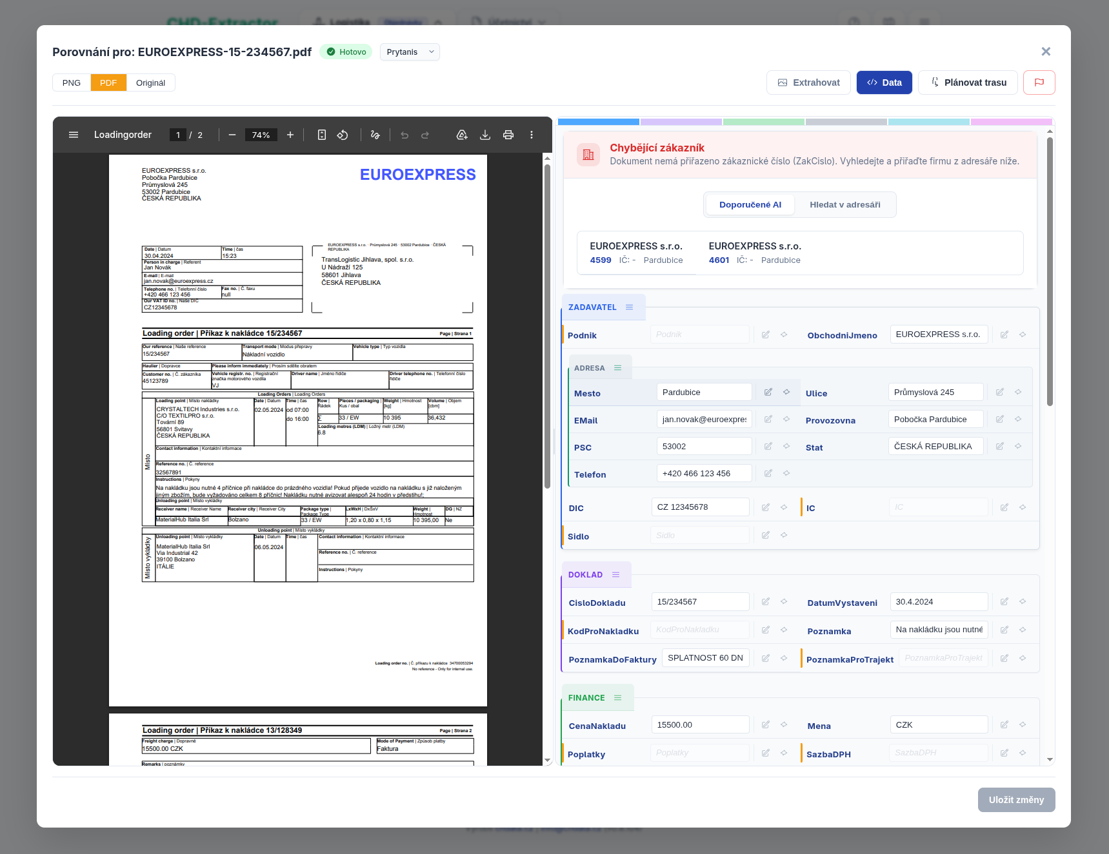Zoom in the PDF with plus icon
The height and width of the screenshot is (854, 1109).
pos(290,135)
